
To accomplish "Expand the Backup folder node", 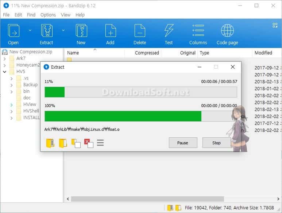I will [12, 85].
